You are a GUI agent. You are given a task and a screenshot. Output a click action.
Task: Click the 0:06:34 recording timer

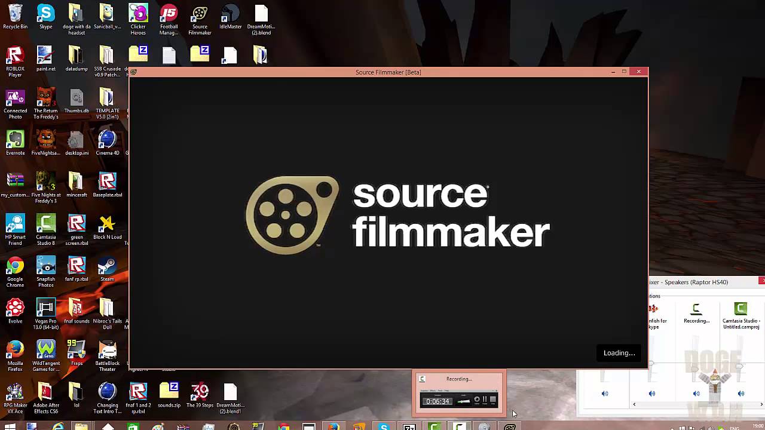click(x=437, y=401)
